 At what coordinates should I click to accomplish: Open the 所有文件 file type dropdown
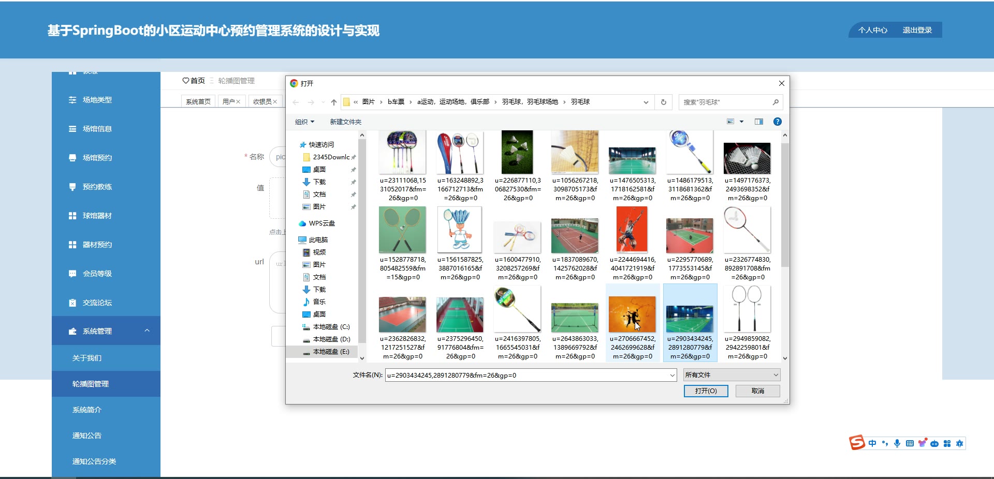(732, 375)
